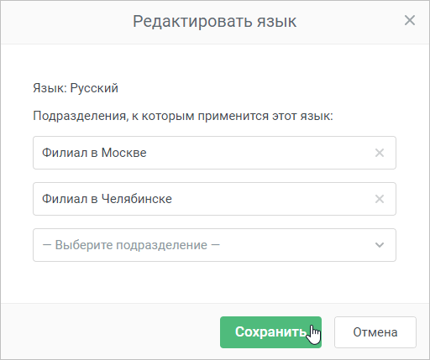Click the Сохранить button
Viewport: 430px width, 360px height.
click(270, 332)
